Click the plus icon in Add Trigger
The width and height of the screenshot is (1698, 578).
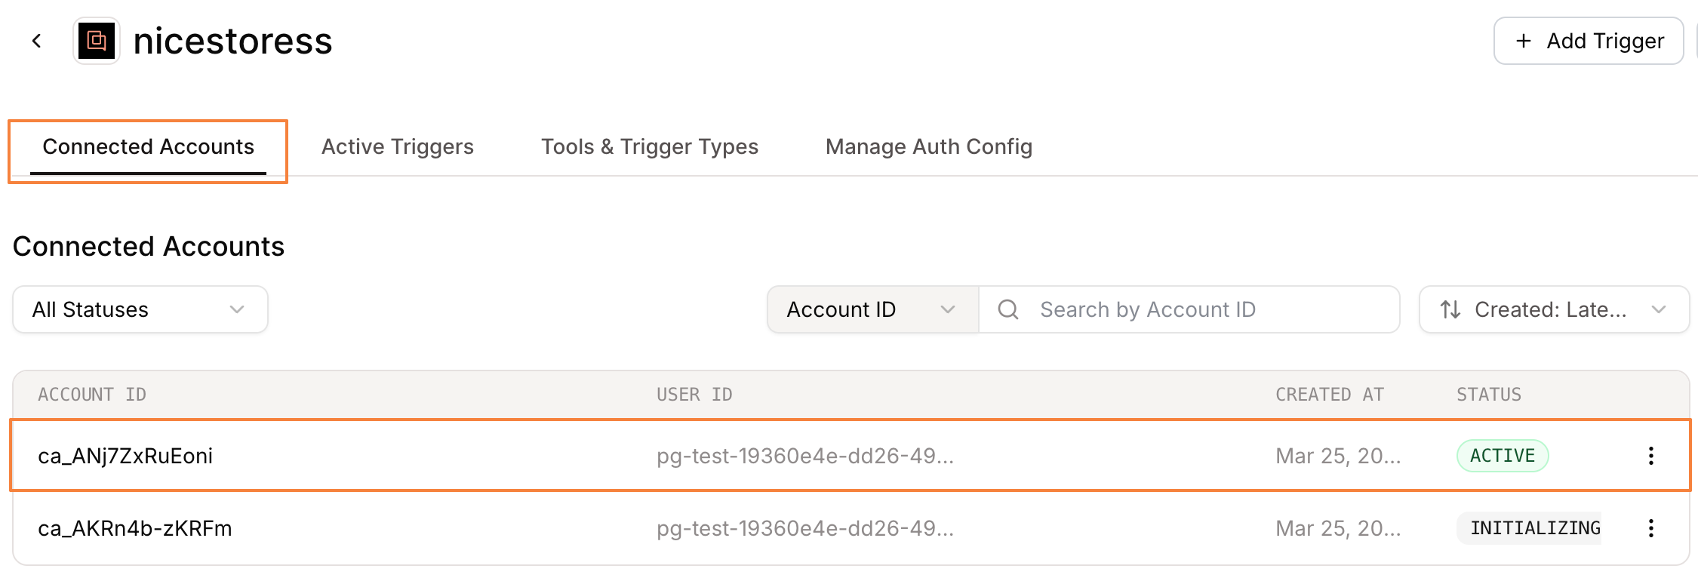(1523, 41)
